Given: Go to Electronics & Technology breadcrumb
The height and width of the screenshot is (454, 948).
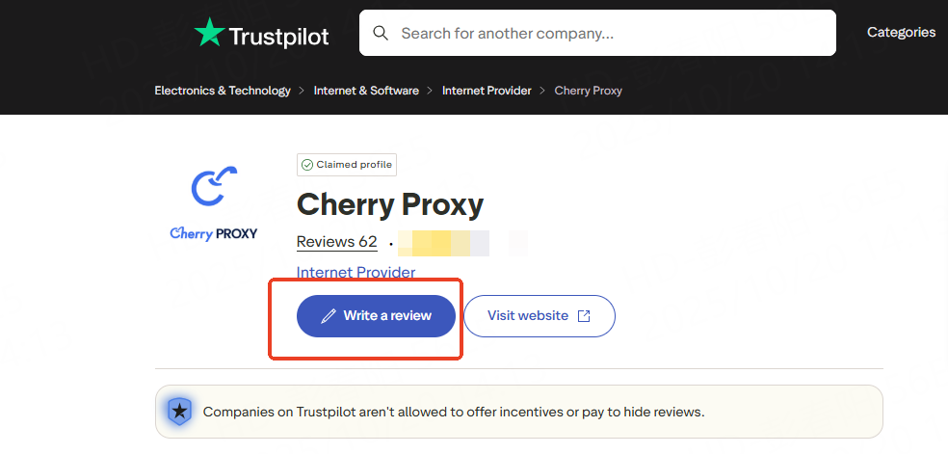Looking at the screenshot, I should (223, 91).
